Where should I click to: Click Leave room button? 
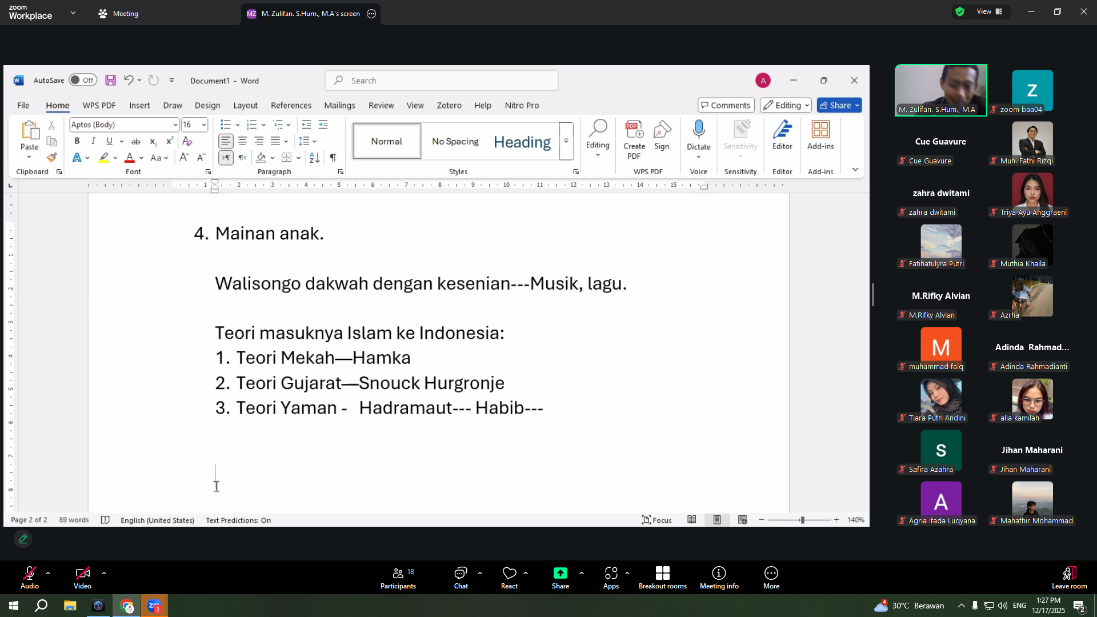(x=1069, y=578)
